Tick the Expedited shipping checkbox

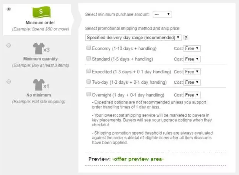[x=89, y=72]
